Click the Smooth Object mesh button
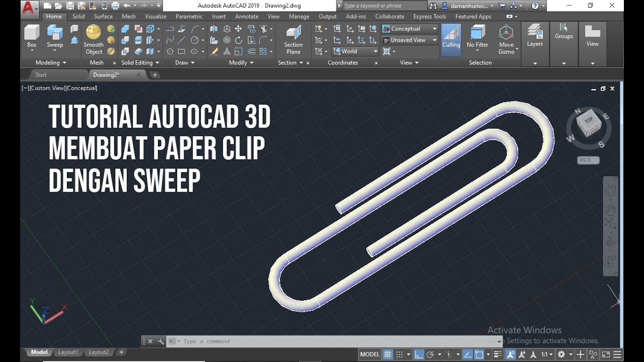The image size is (644, 362). coord(94,39)
